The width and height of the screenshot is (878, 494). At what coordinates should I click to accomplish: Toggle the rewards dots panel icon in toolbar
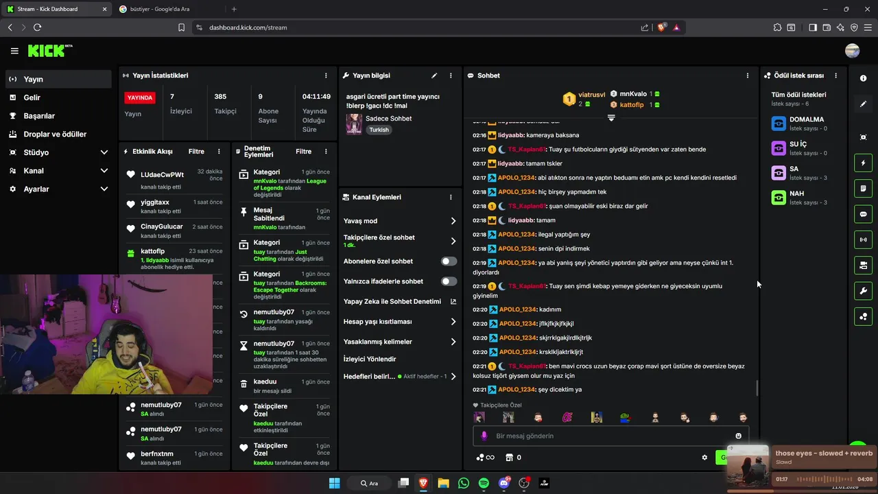click(864, 316)
